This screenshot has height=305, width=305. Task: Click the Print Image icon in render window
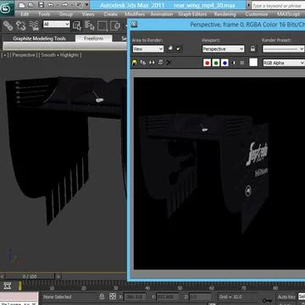click(x=160, y=63)
